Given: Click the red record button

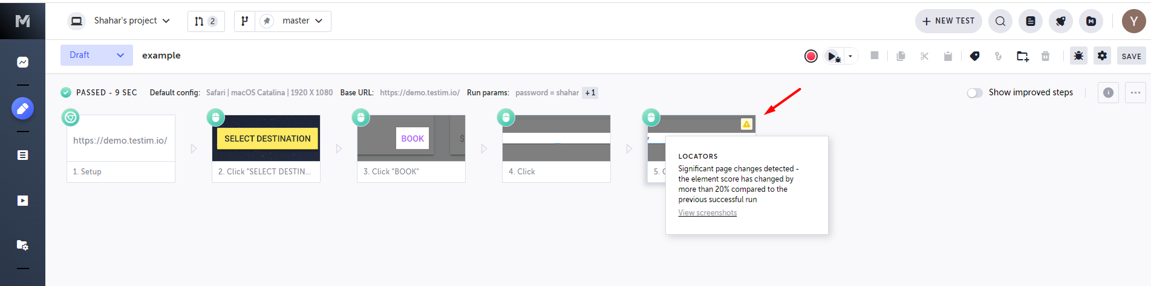Looking at the screenshot, I should point(811,56).
